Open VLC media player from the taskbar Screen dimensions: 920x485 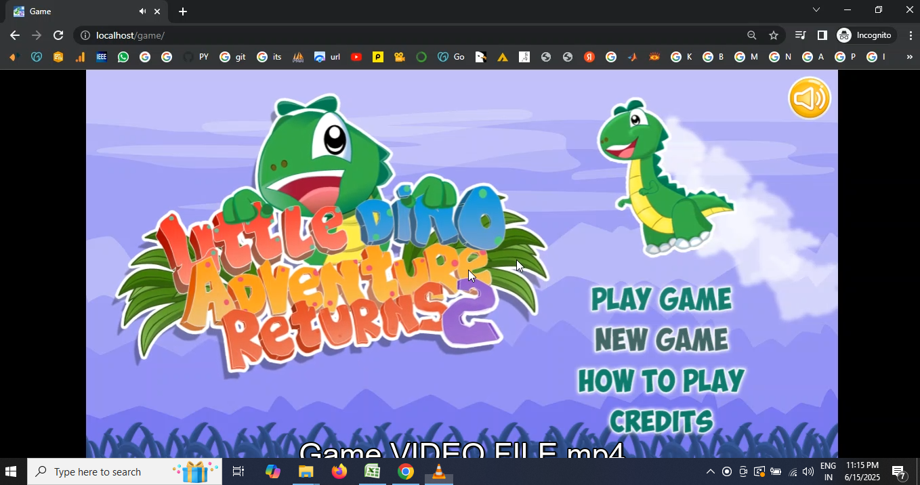pos(439,471)
